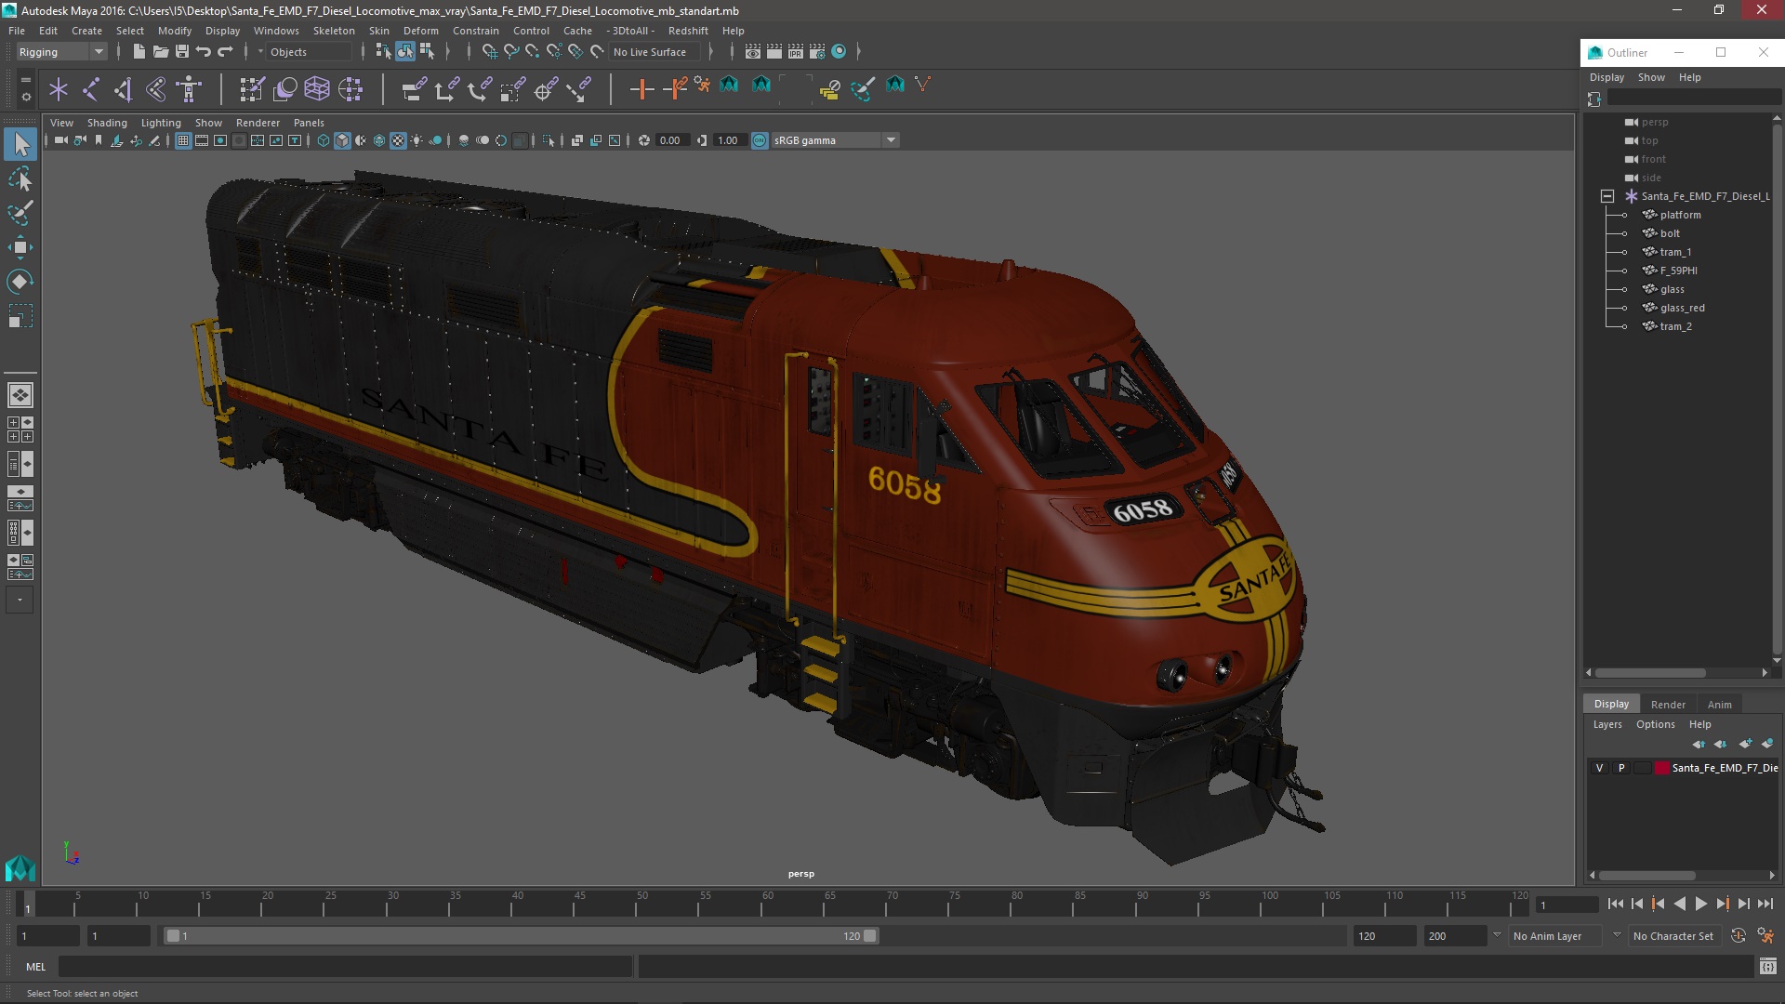Open the sRGB gamma view transform dropdown
The height and width of the screenshot is (1004, 1785).
pyautogui.click(x=835, y=140)
